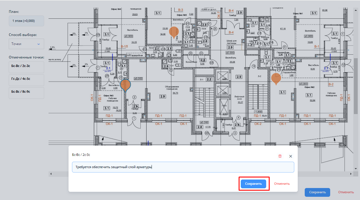Image resolution: width=360 pixels, height=200 pixels.
Task: Close the Бс-Вс / 2с-3с comment dialog
Action: click(290, 156)
